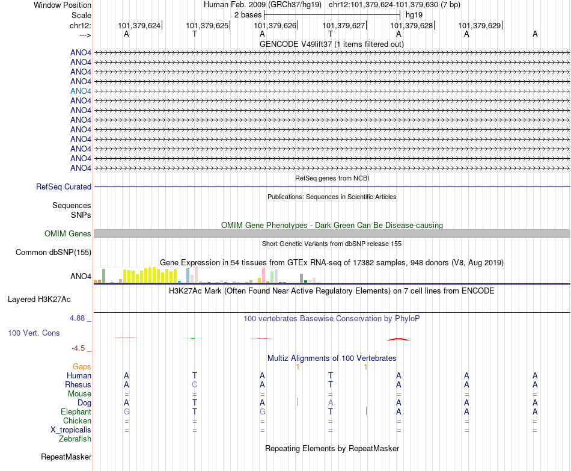Open the Multiz Alignments of 100 Vertebrates title
Screen dimensions: 571x471
coord(332,359)
